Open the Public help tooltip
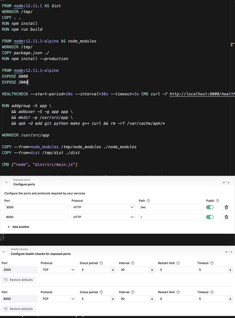The image size is (235, 318). pos(217,201)
